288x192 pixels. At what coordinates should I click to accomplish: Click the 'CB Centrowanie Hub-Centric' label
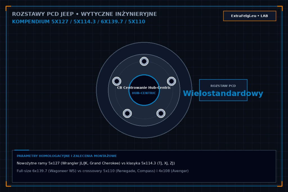[144, 88]
